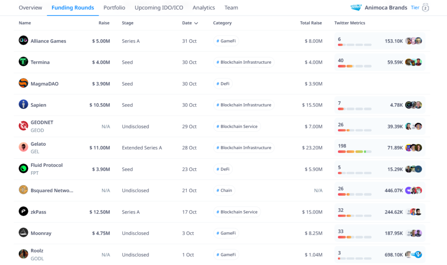This screenshot has height=265, width=447.
Task: Click the Name column header
Action: tap(25, 23)
